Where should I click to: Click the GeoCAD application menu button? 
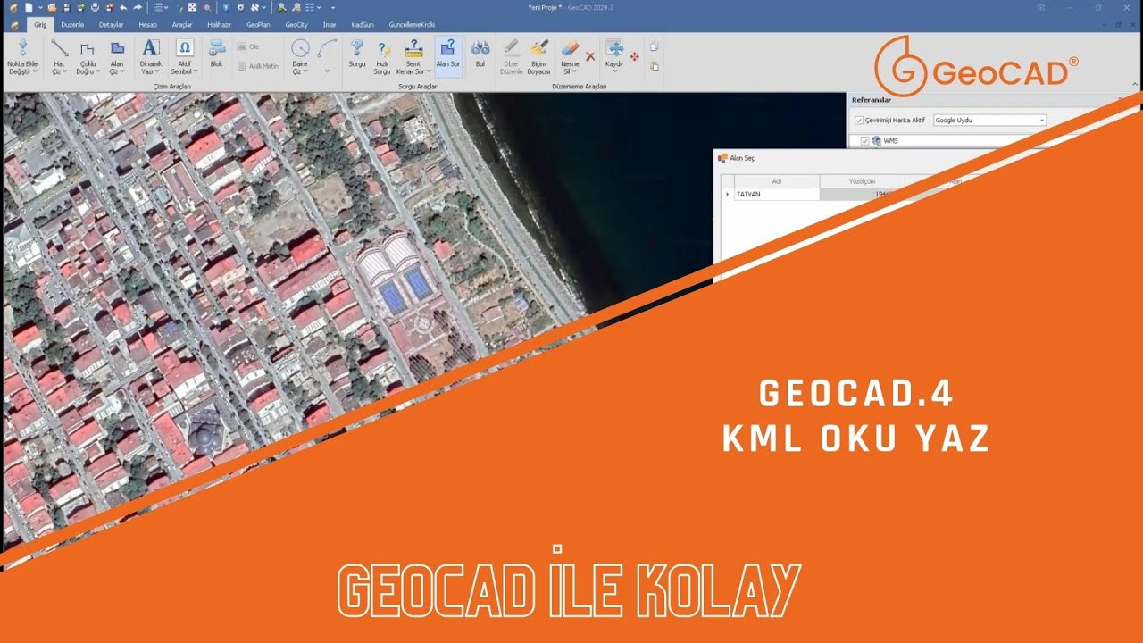pyautogui.click(x=13, y=25)
